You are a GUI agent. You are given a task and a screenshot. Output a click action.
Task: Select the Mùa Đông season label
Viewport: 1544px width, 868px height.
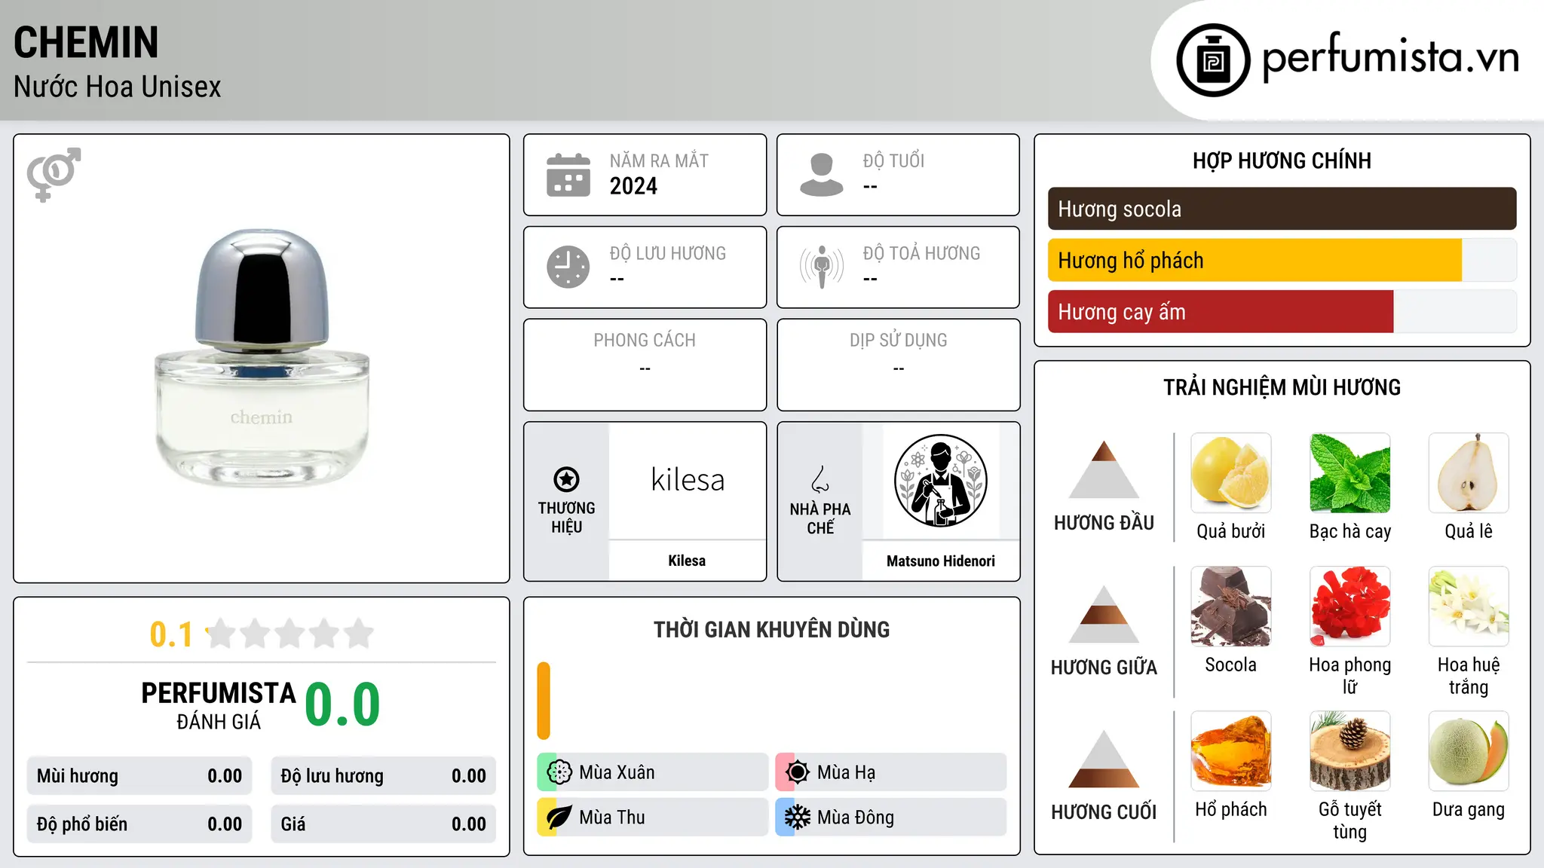click(x=856, y=818)
